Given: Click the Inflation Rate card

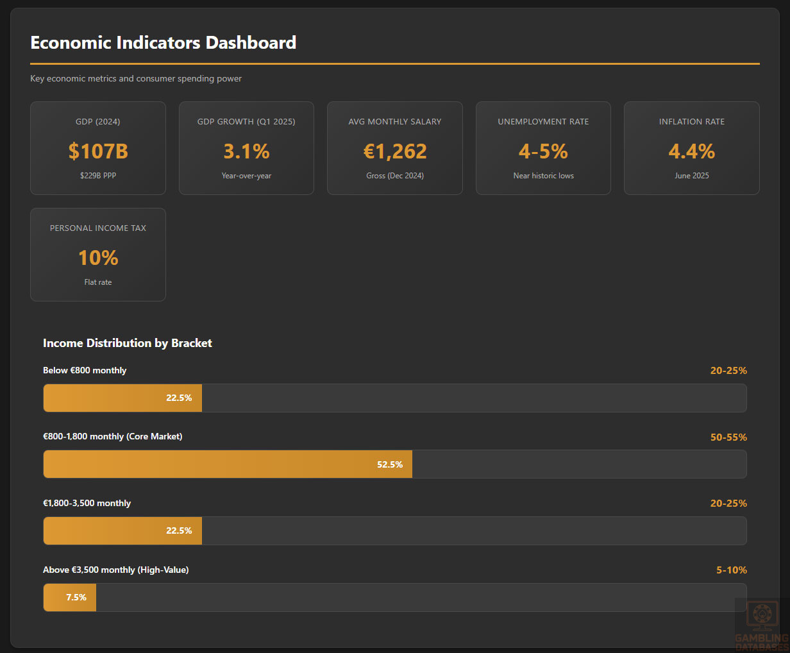Looking at the screenshot, I should pyautogui.click(x=691, y=148).
